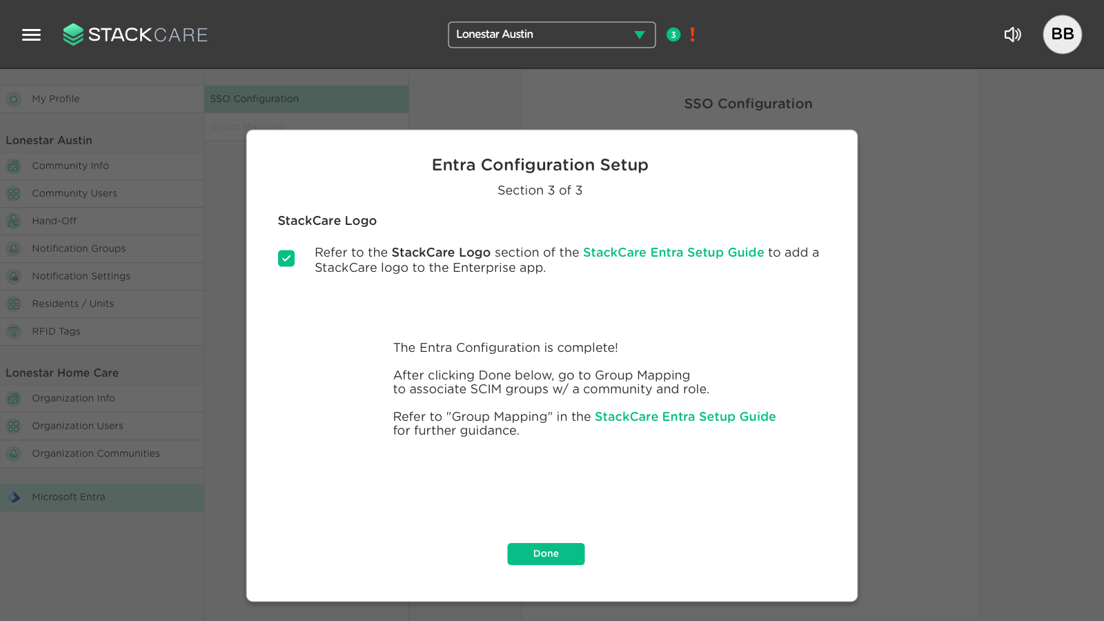1104x621 pixels.
Task: Click the community dropdown green arrow
Action: (x=640, y=34)
